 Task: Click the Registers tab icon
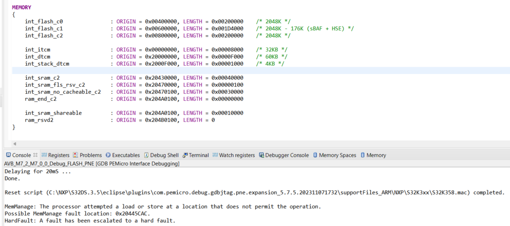44,155
